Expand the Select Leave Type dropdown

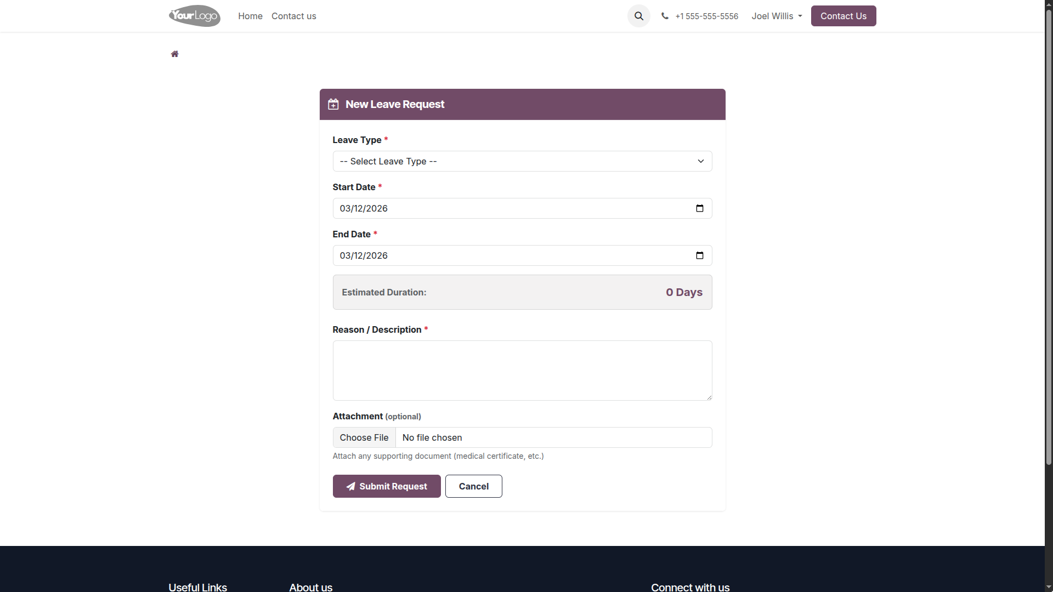pos(522,161)
